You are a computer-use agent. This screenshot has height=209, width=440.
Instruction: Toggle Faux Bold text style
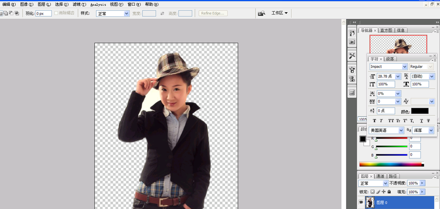[x=374, y=121]
